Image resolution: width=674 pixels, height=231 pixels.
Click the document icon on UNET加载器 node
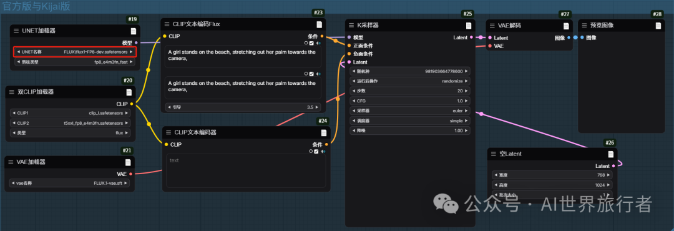134,31
